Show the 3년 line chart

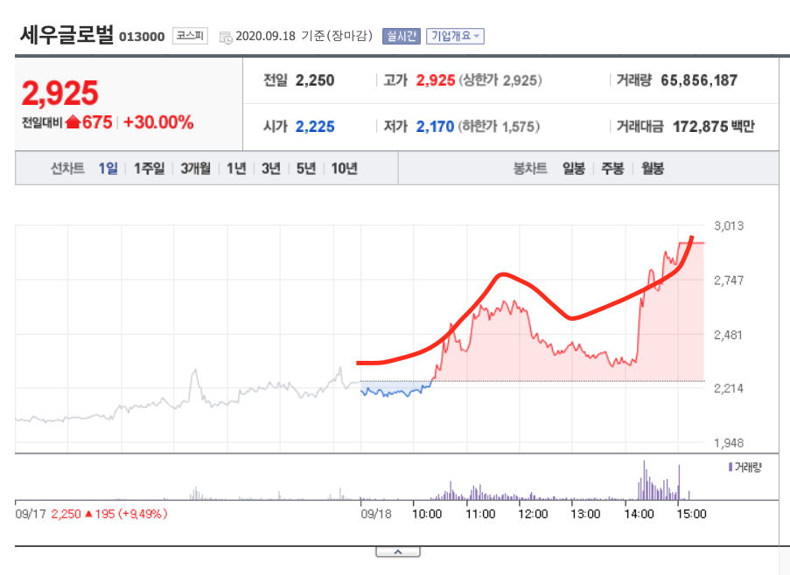coord(271,169)
